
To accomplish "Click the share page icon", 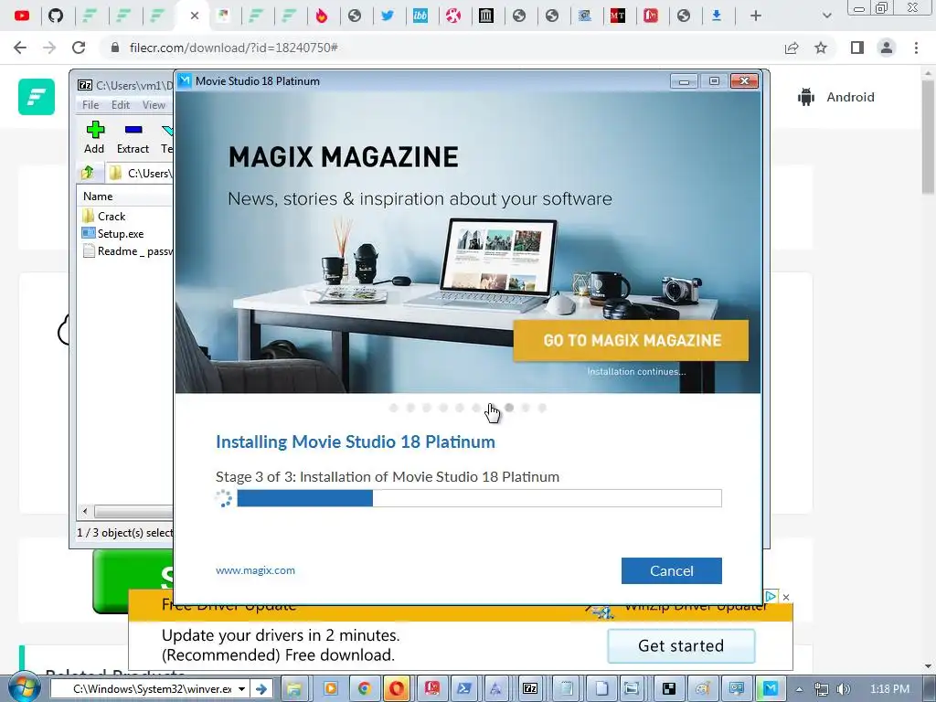I will tap(792, 48).
